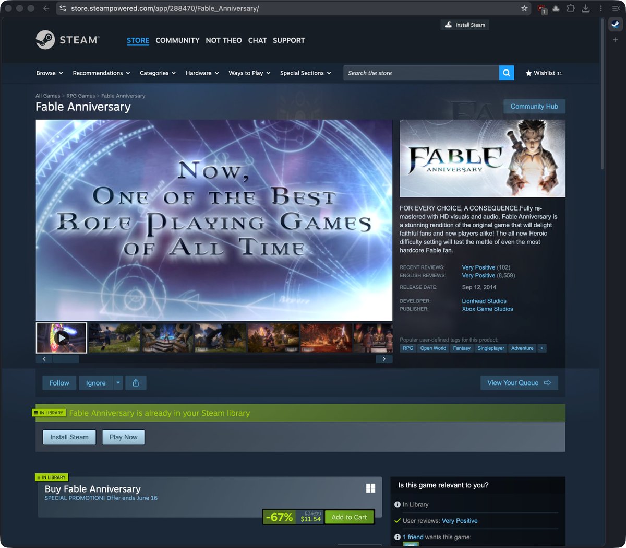
Task: Go to the CHAT section
Action: (x=257, y=40)
